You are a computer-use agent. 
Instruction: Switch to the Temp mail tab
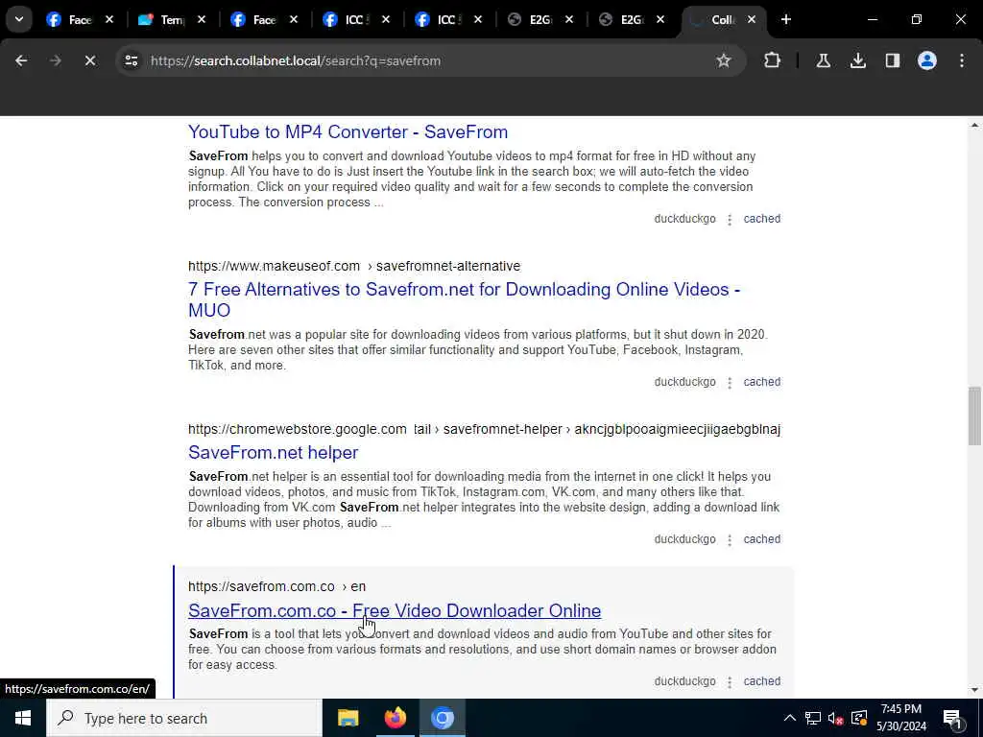point(161,19)
